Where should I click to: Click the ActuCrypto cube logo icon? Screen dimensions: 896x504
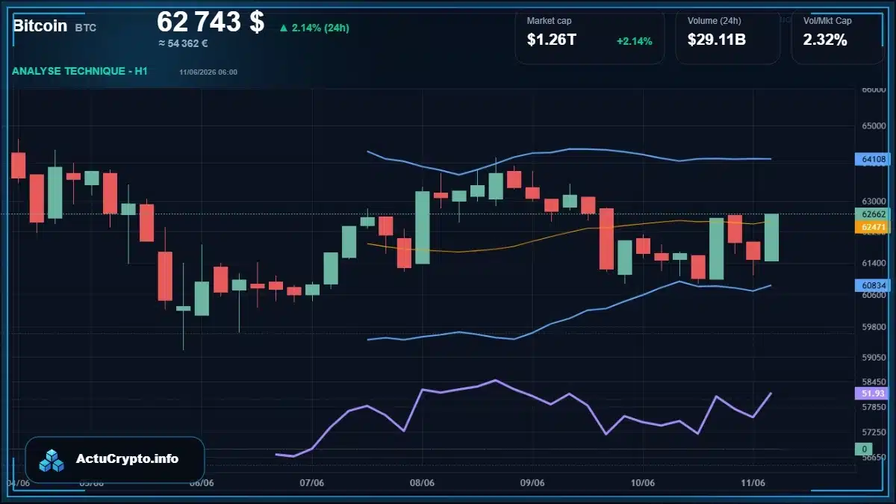click(52, 460)
